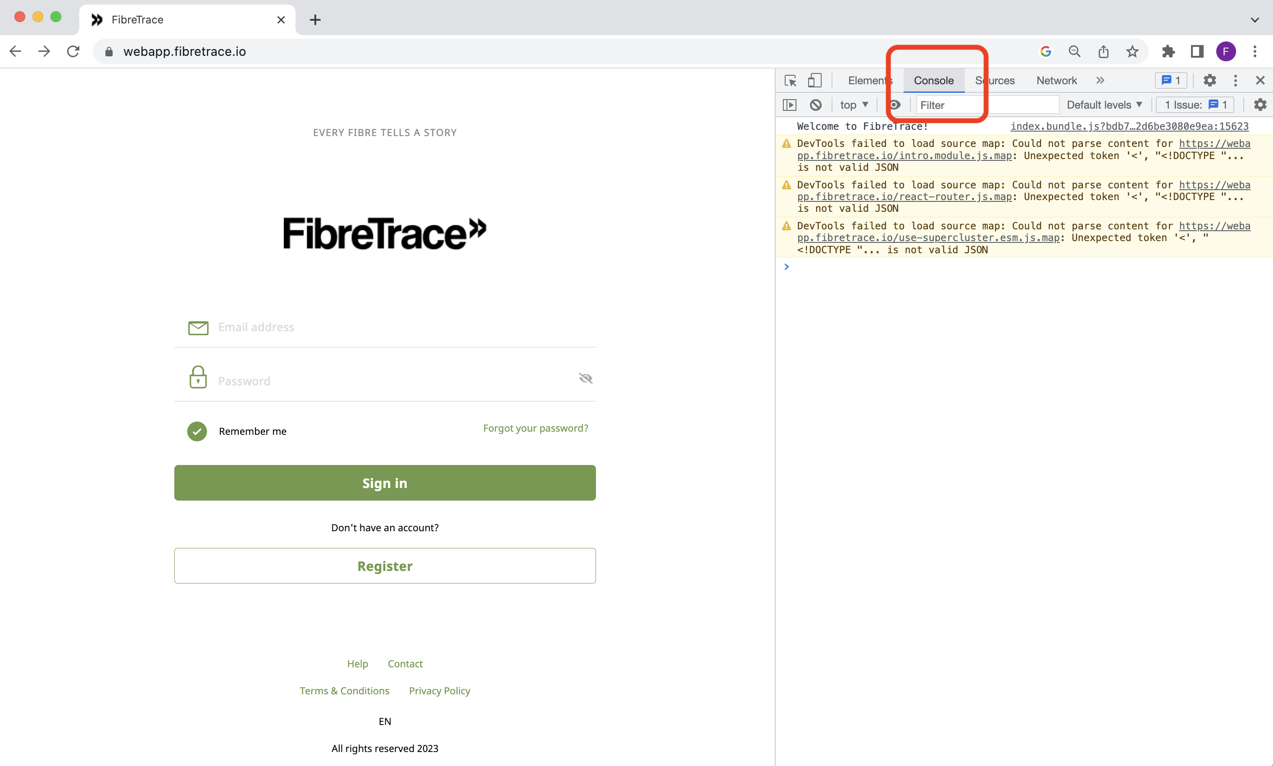Open the top frame context dropdown

[x=854, y=104]
